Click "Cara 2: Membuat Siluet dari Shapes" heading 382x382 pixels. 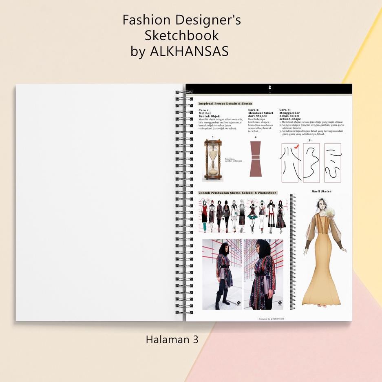point(261,113)
